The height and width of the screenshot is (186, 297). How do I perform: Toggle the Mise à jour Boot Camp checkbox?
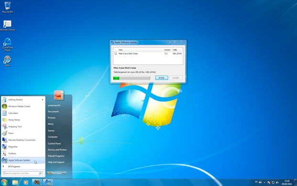click(116, 54)
